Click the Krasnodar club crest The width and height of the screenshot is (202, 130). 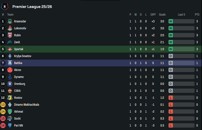coord(10,21)
